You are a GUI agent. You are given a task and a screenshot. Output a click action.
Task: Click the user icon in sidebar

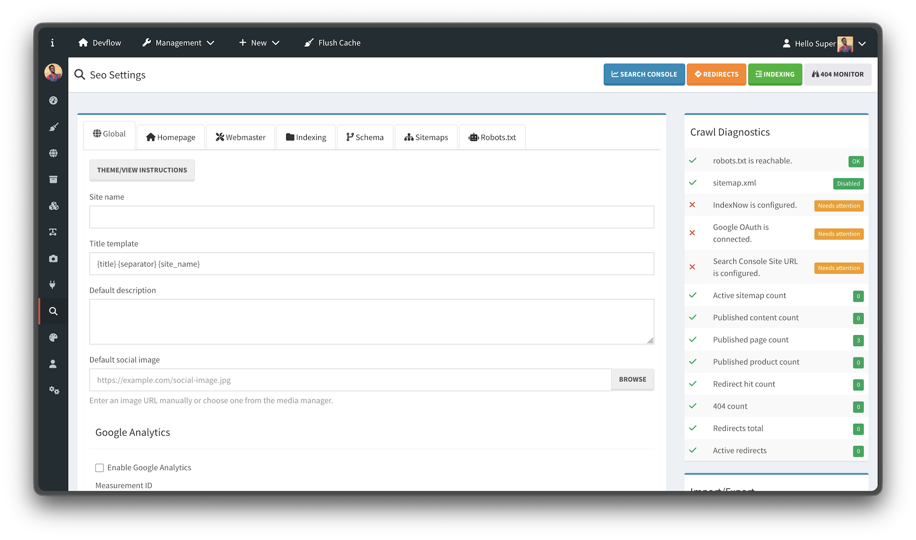[x=53, y=364]
